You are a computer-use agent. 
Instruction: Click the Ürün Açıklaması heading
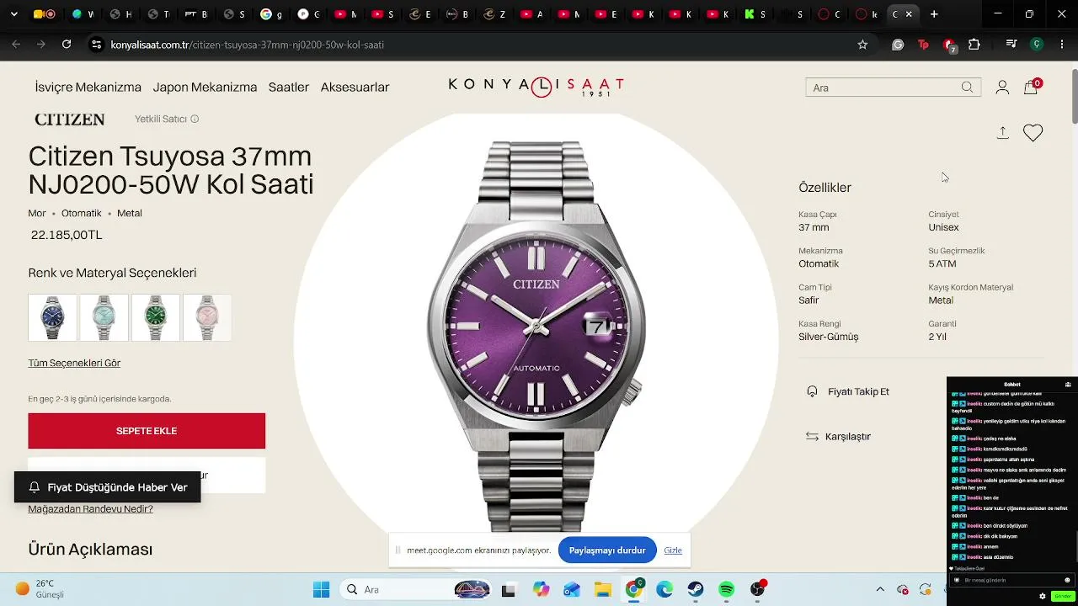pyautogui.click(x=90, y=549)
